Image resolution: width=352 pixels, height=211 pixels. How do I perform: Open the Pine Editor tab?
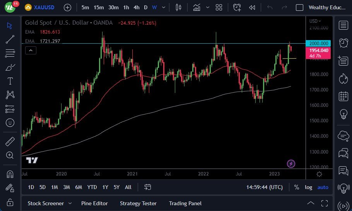tap(94, 203)
